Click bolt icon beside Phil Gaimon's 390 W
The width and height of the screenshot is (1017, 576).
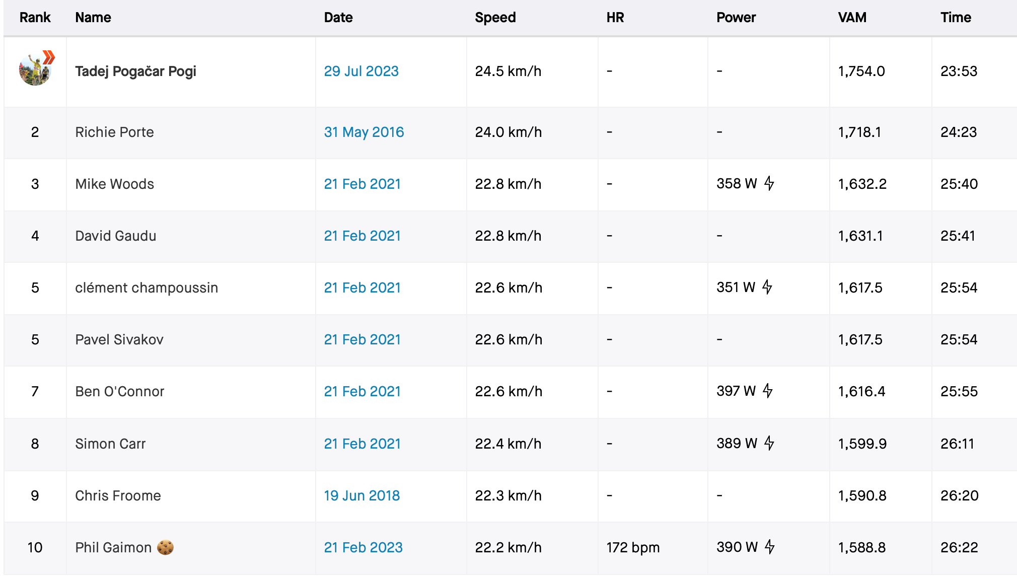tap(769, 547)
